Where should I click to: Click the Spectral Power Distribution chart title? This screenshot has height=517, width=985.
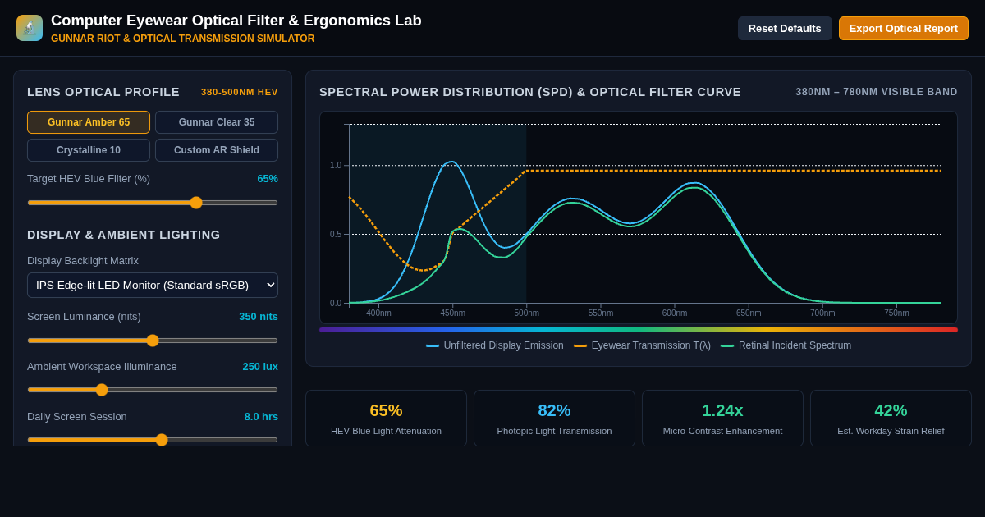tap(530, 92)
